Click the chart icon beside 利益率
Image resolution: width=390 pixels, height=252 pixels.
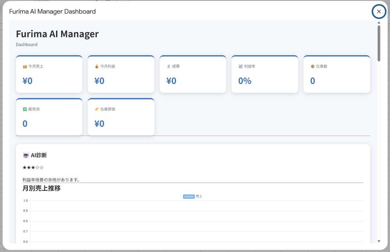coord(241,67)
